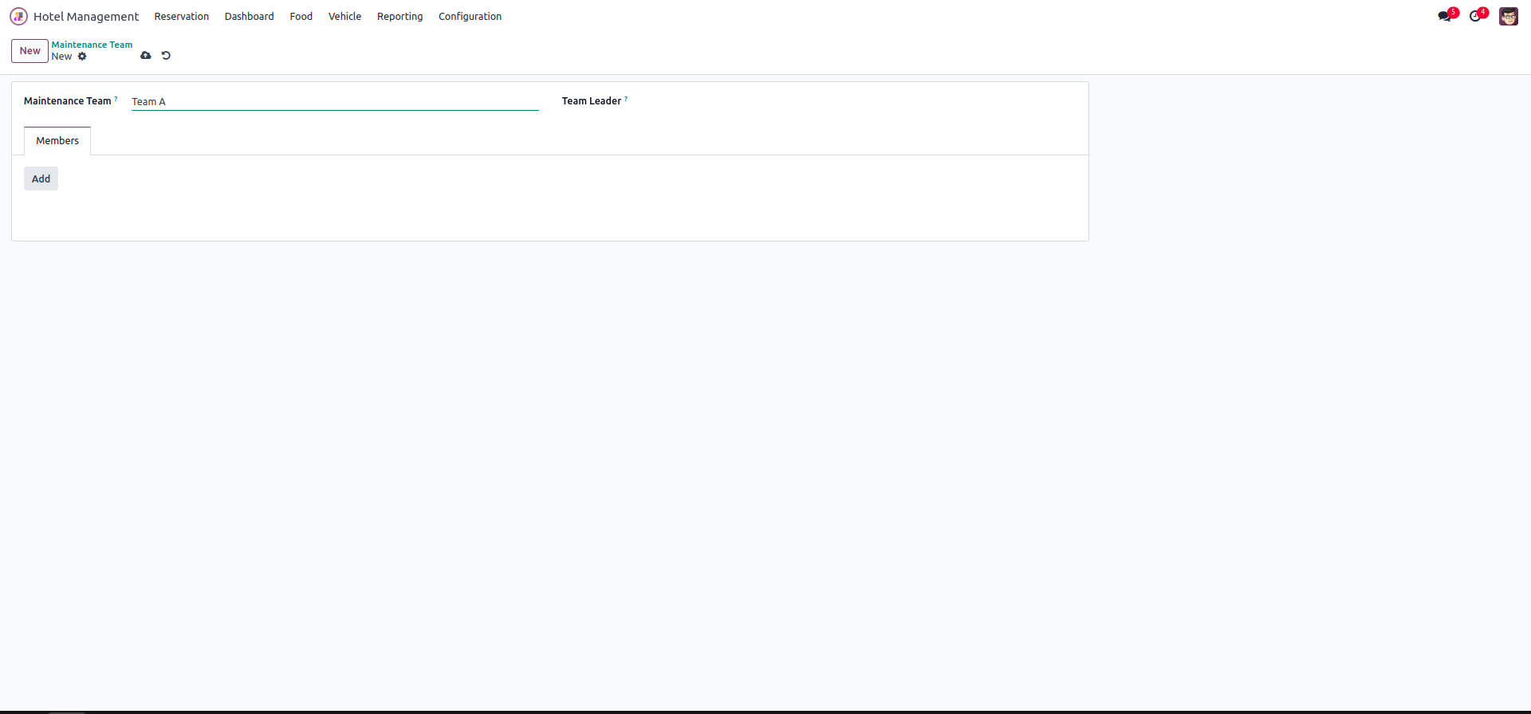
Task: Click the Maintenance Team name input field
Action: point(335,102)
